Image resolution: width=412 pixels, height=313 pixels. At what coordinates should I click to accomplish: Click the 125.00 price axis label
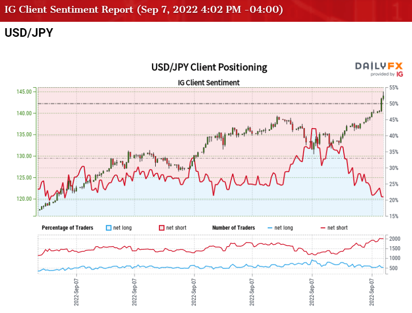coord(24,178)
